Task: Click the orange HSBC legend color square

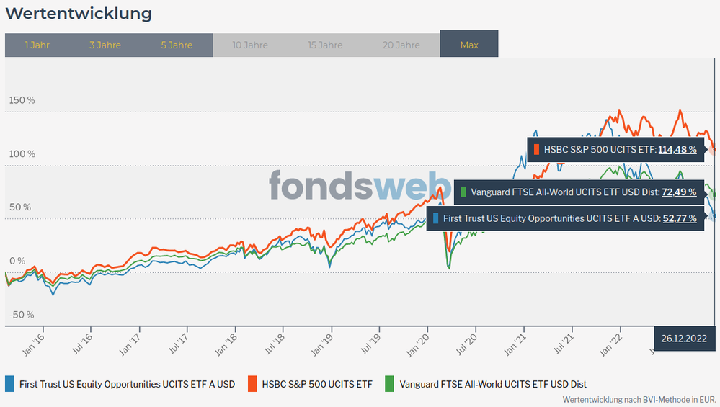Action: point(252,384)
